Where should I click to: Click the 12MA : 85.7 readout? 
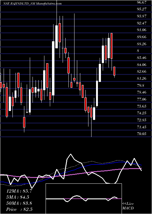19,191
